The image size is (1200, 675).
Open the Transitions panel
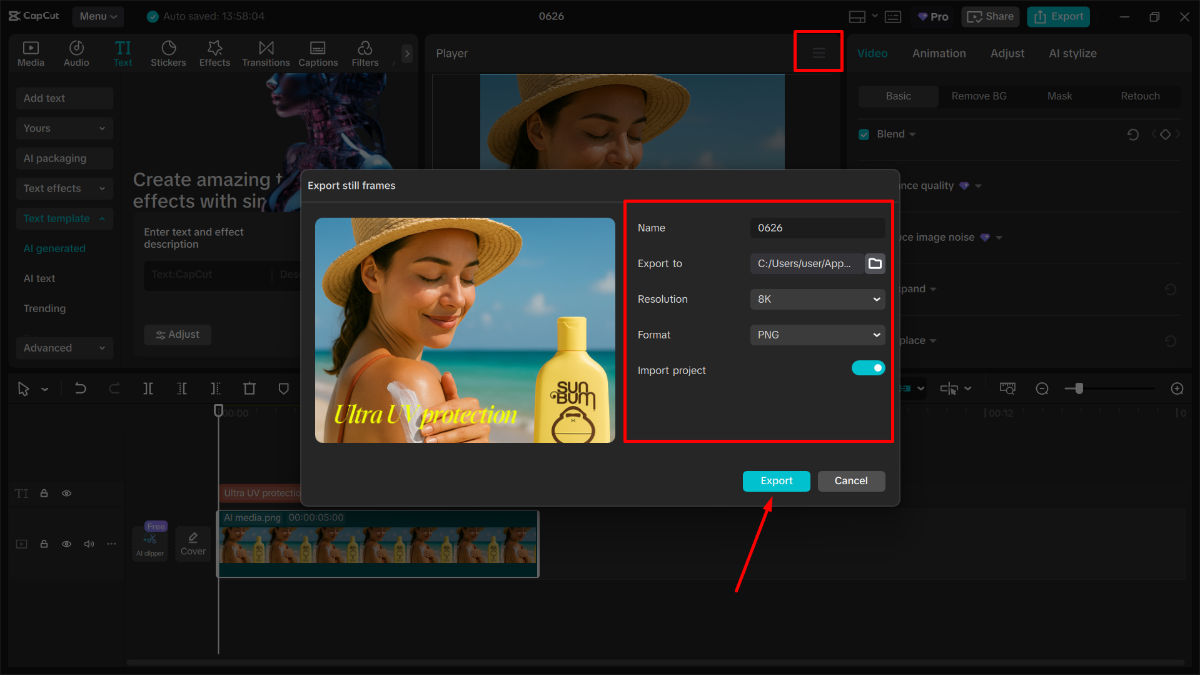point(266,53)
